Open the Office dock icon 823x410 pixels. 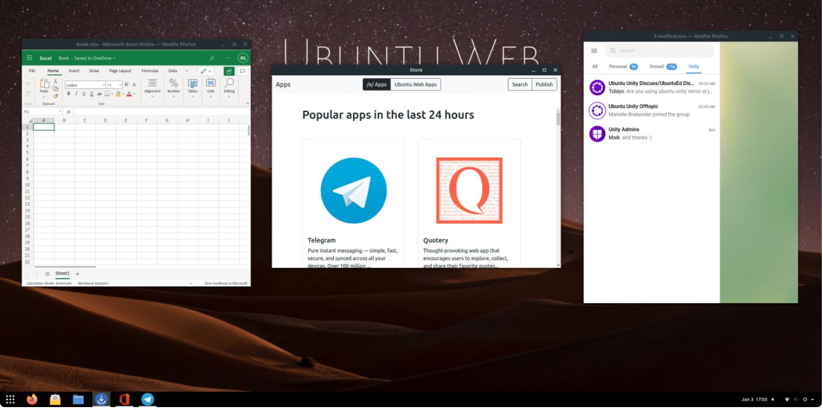[x=124, y=400]
